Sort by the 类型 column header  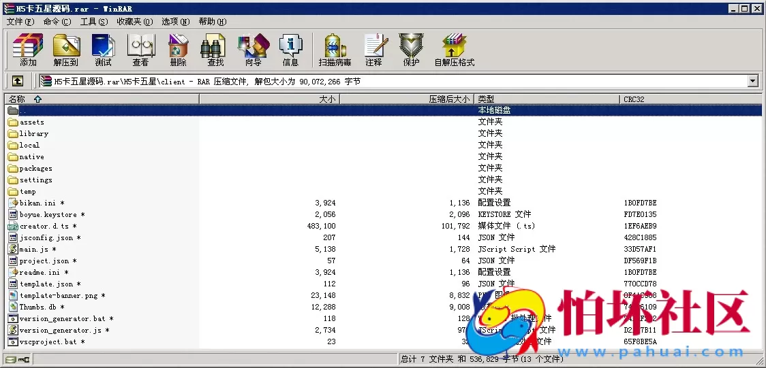(x=547, y=99)
